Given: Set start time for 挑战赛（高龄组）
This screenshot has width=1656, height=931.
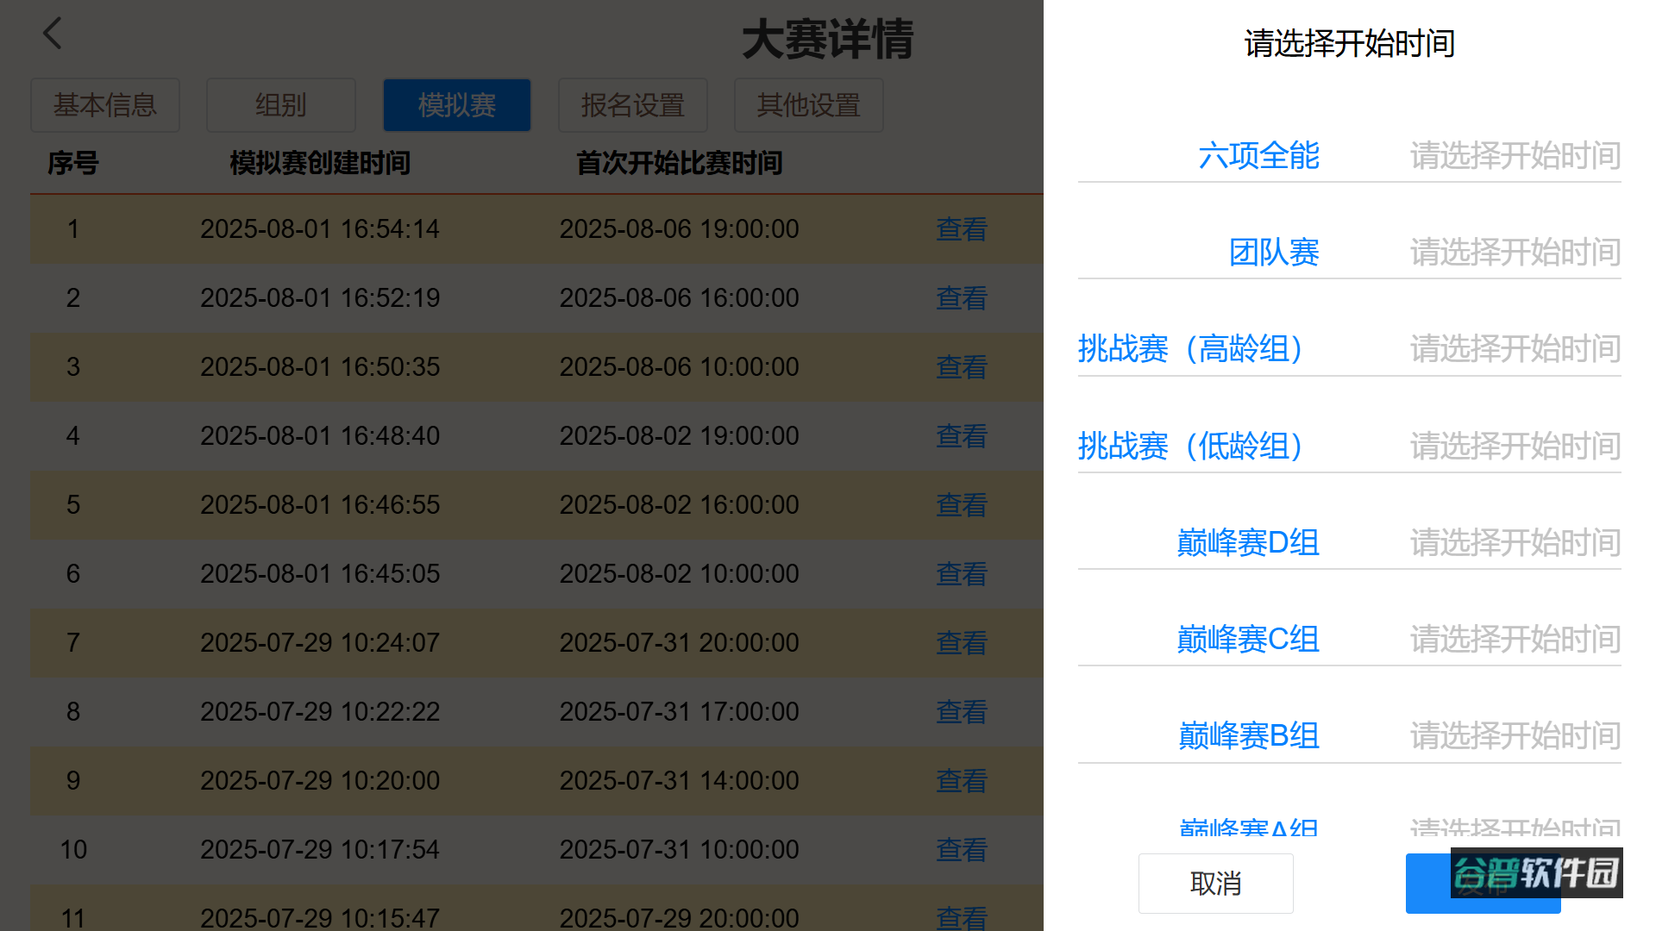Looking at the screenshot, I should click(1515, 349).
